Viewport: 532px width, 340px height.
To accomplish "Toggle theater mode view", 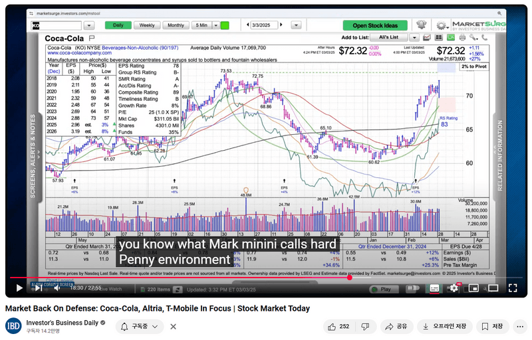I will tap(493, 288).
